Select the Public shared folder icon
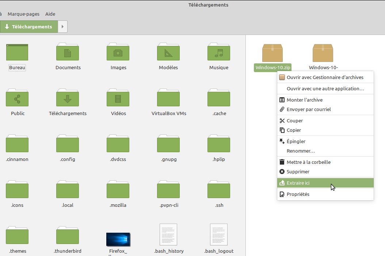The image size is (385, 256). [x=17, y=98]
